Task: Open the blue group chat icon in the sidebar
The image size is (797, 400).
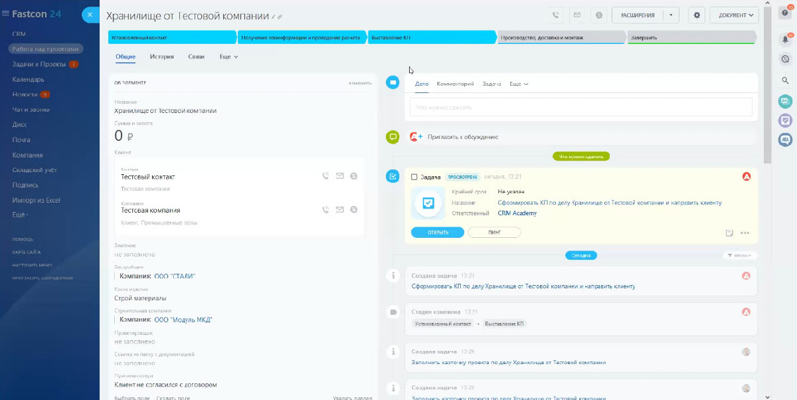Action: (x=785, y=140)
